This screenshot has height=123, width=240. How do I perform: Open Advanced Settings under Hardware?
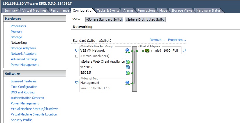(x=24, y=59)
